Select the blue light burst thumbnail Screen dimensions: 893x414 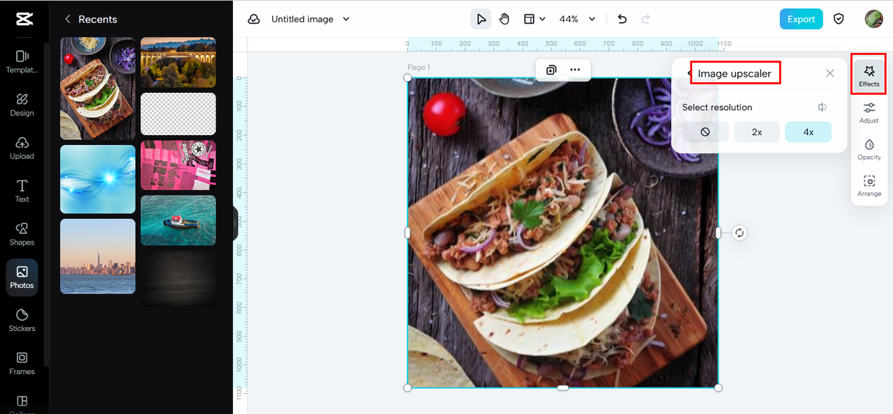point(98,179)
